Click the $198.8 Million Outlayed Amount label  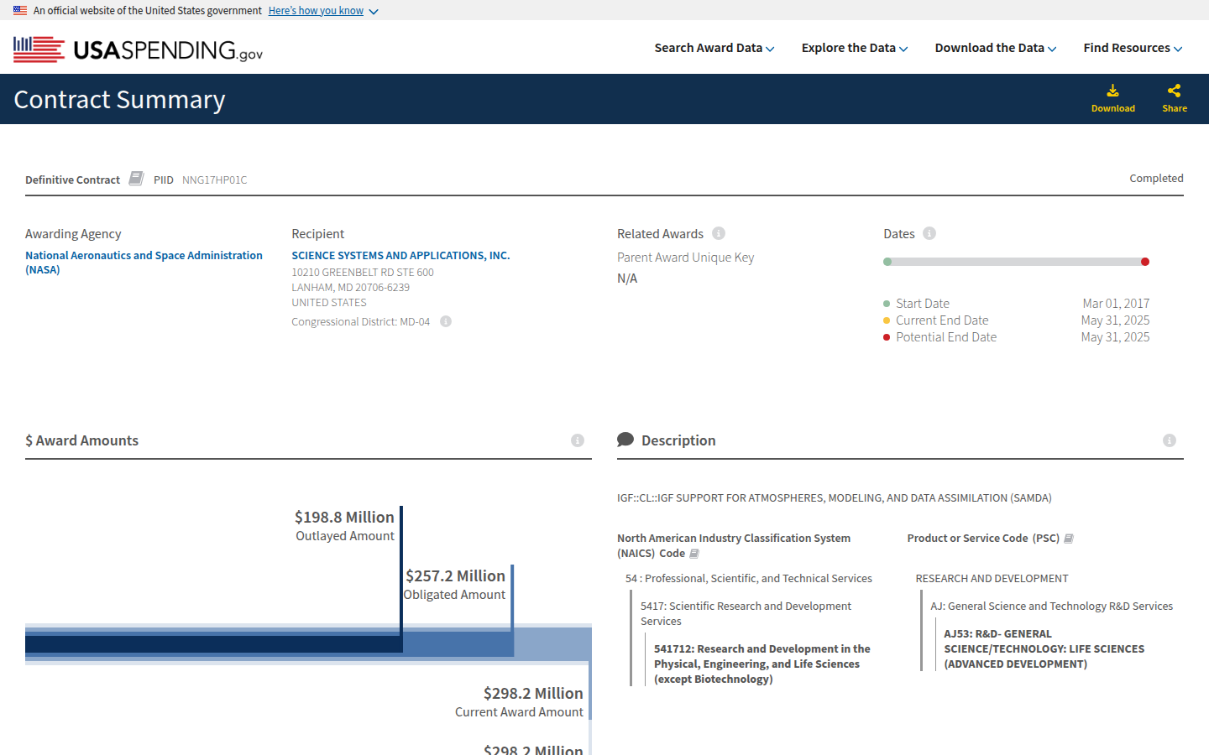[345, 526]
